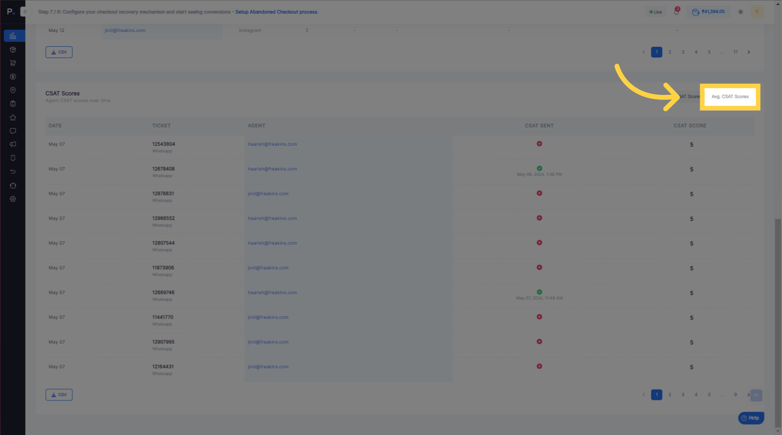Follow Setup Abandoned Checkout process link

coord(277,12)
